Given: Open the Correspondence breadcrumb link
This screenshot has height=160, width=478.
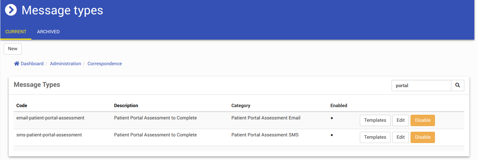Looking at the screenshot, I should pos(105,64).
